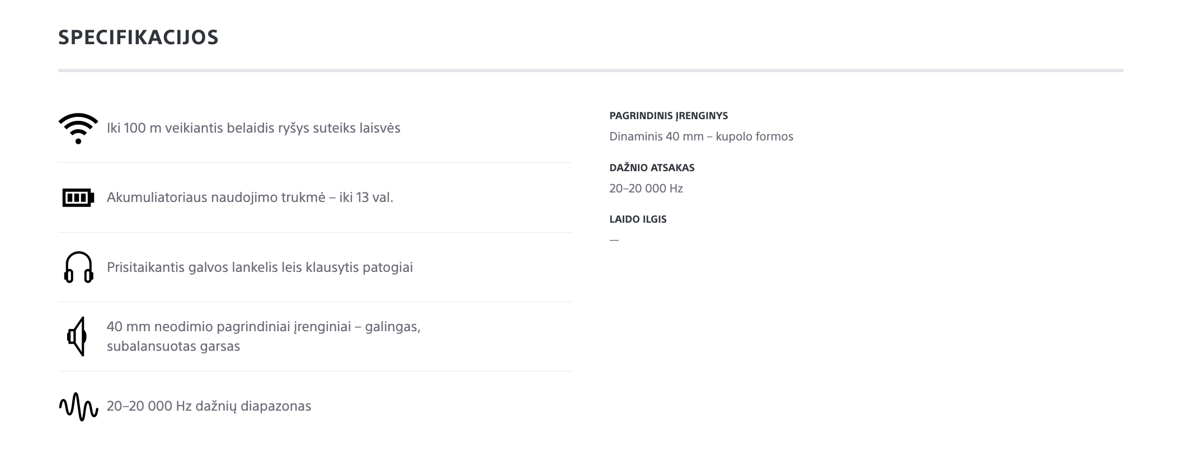
Task: Click the speaker driver icon
Action: tap(77, 336)
